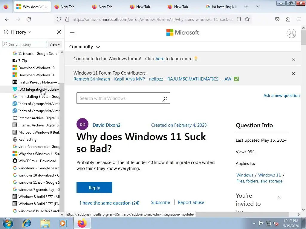Open Windows 11 category link

coord(269,175)
